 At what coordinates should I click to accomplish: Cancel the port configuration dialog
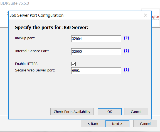click(136, 112)
